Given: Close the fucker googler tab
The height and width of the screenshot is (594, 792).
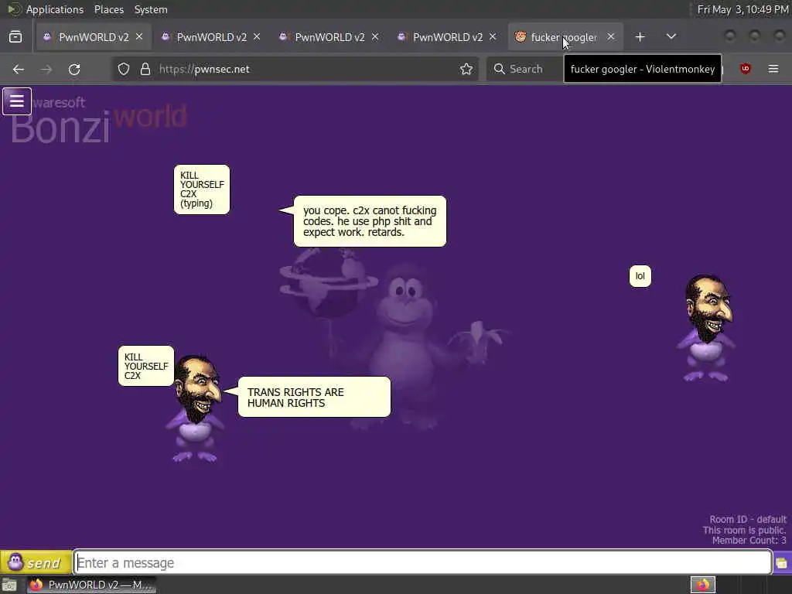Looking at the screenshot, I should [611, 37].
